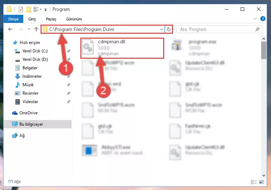Go back using the back arrow
Screen dimensions: 271x190
pos(10,29)
